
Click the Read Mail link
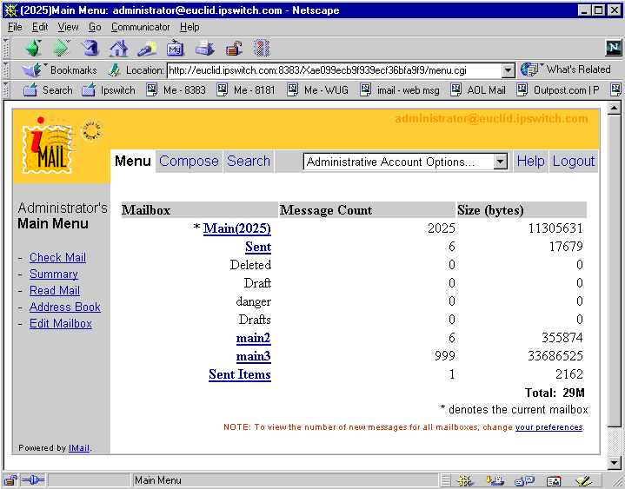coord(55,291)
